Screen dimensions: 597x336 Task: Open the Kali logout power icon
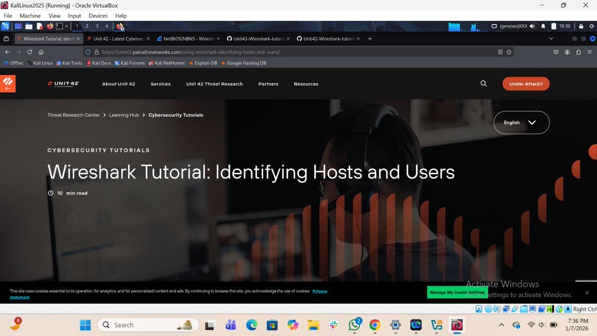(x=592, y=26)
